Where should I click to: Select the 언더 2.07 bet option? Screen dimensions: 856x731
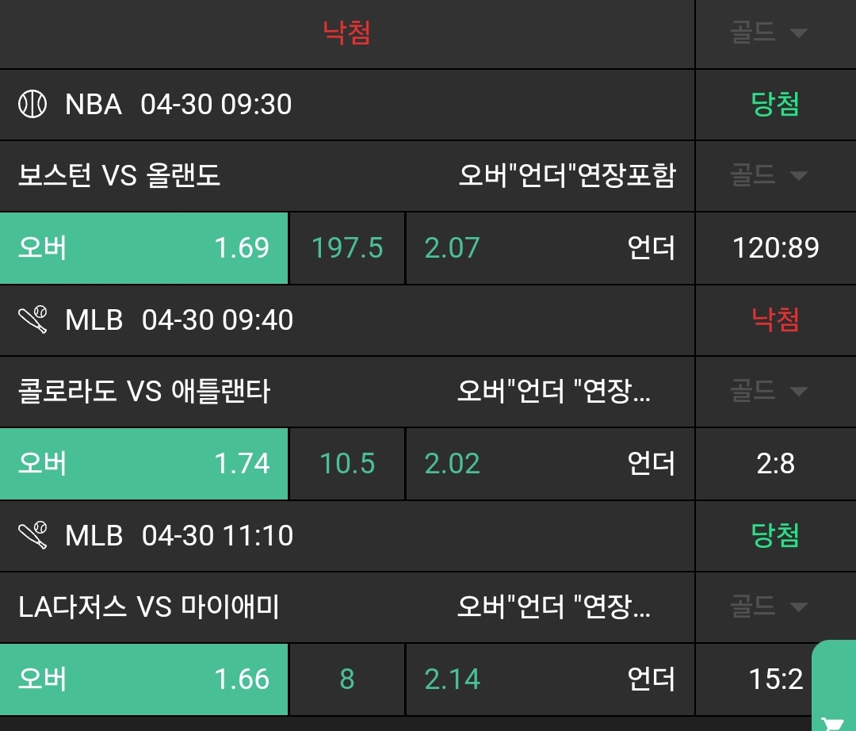[549, 248]
